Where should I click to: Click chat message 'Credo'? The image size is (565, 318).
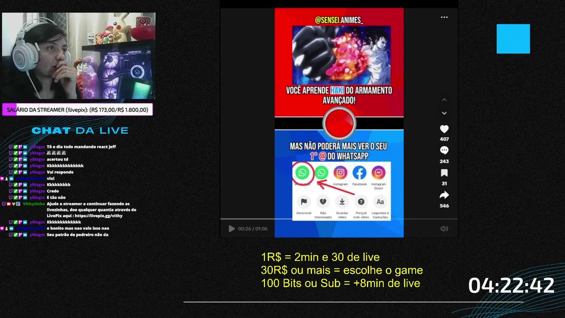(53, 191)
